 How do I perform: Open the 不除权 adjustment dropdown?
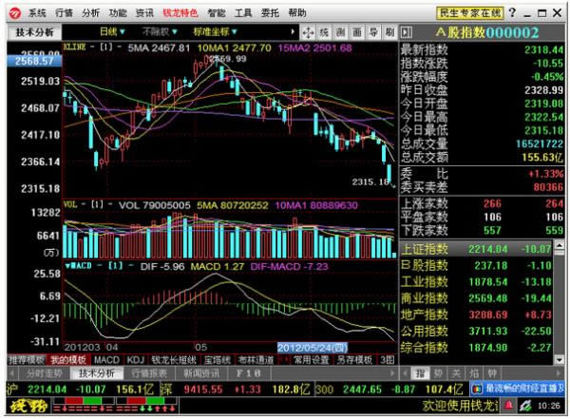point(163,31)
